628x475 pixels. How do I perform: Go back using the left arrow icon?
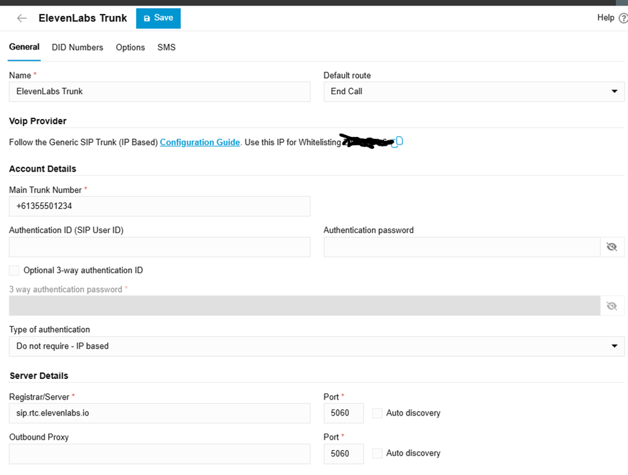21,18
